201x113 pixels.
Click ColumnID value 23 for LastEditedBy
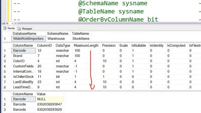click(45, 82)
